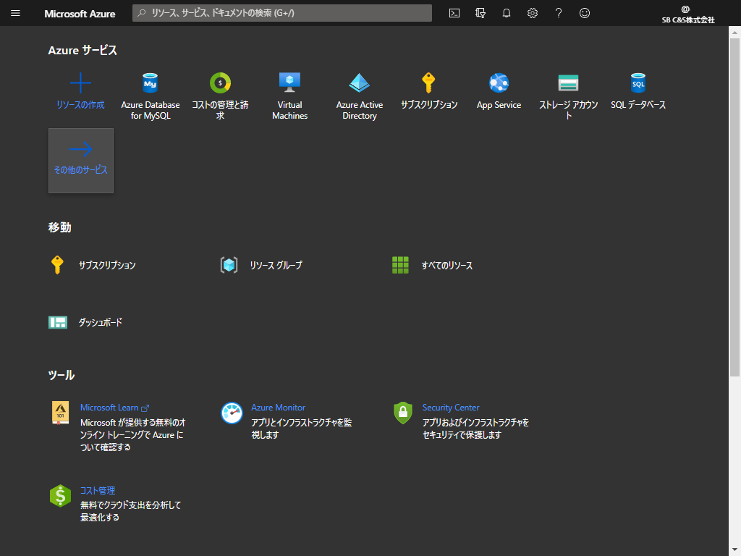Open portal settings gear

pyautogui.click(x=532, y=13)
